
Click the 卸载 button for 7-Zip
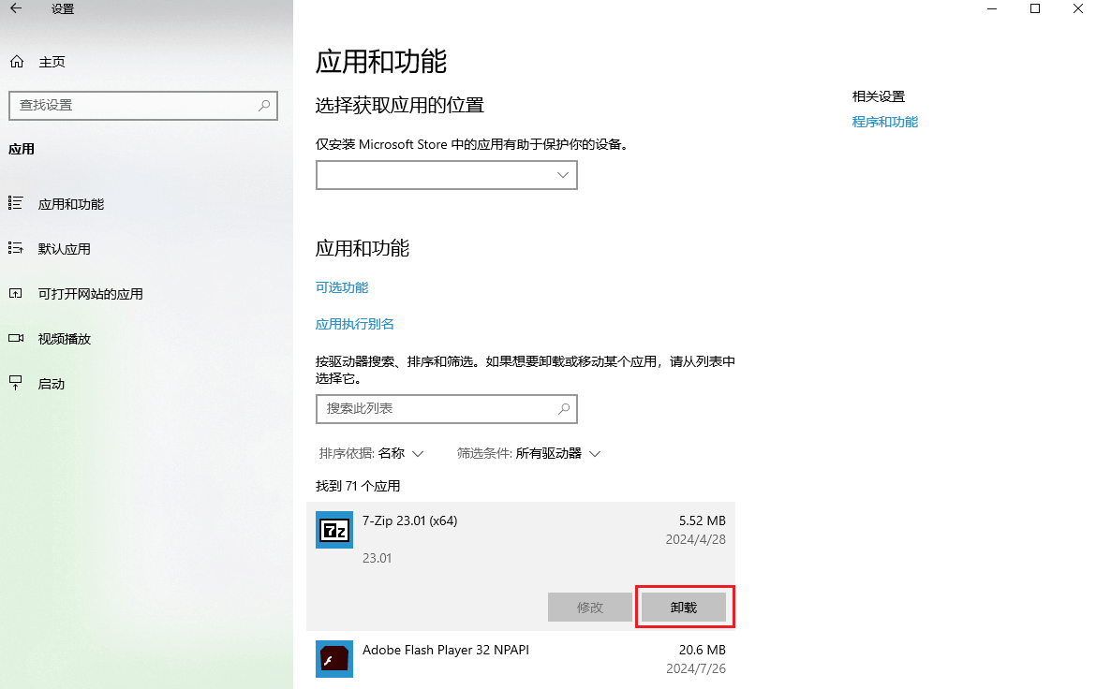[x=685, y=607]
